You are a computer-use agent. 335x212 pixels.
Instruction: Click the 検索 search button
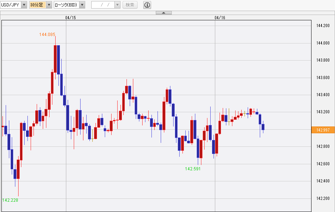[130, 5]
